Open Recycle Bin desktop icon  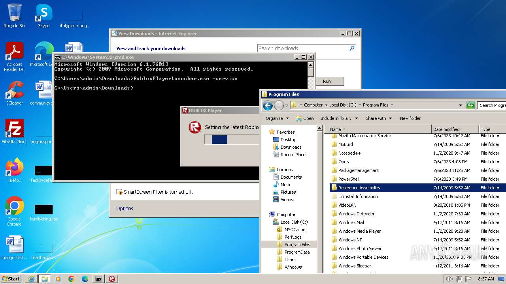tap(14, 16)
